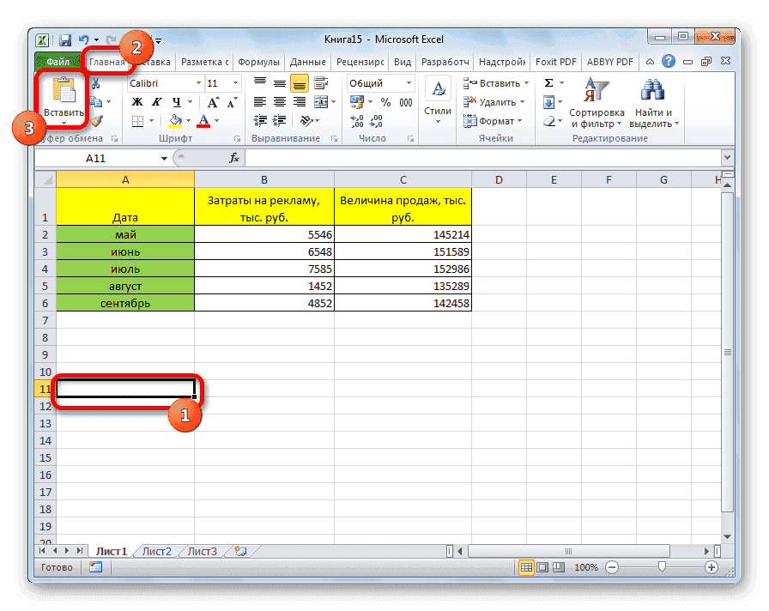Click the Find and Select binoculars icon
The height and width of the screenshot is (611, 769).
(x=652, y=88)
